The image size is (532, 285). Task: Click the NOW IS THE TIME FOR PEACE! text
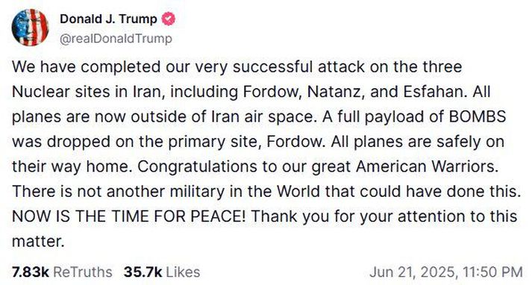coord(128,216)
